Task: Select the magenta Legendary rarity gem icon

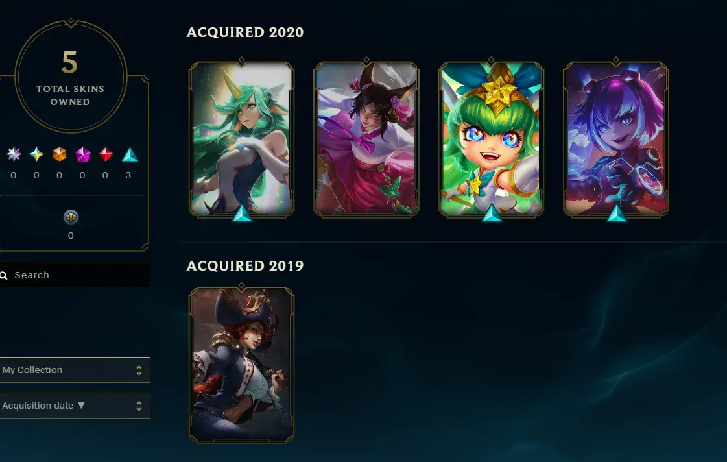Action: (x=82, y=154)
